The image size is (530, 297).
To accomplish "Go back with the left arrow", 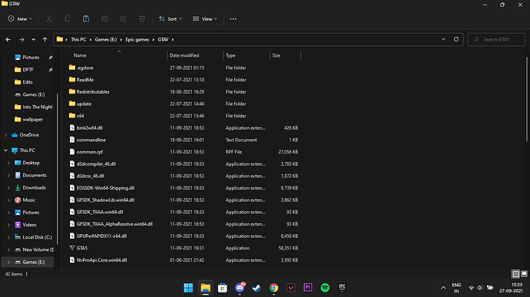I will tap(8, 40).
